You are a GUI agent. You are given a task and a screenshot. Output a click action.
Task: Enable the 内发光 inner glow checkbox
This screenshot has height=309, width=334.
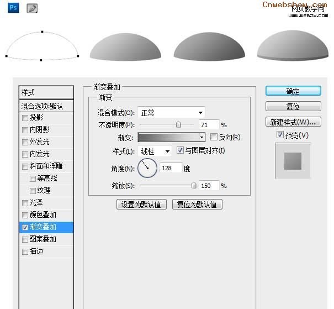25,154
